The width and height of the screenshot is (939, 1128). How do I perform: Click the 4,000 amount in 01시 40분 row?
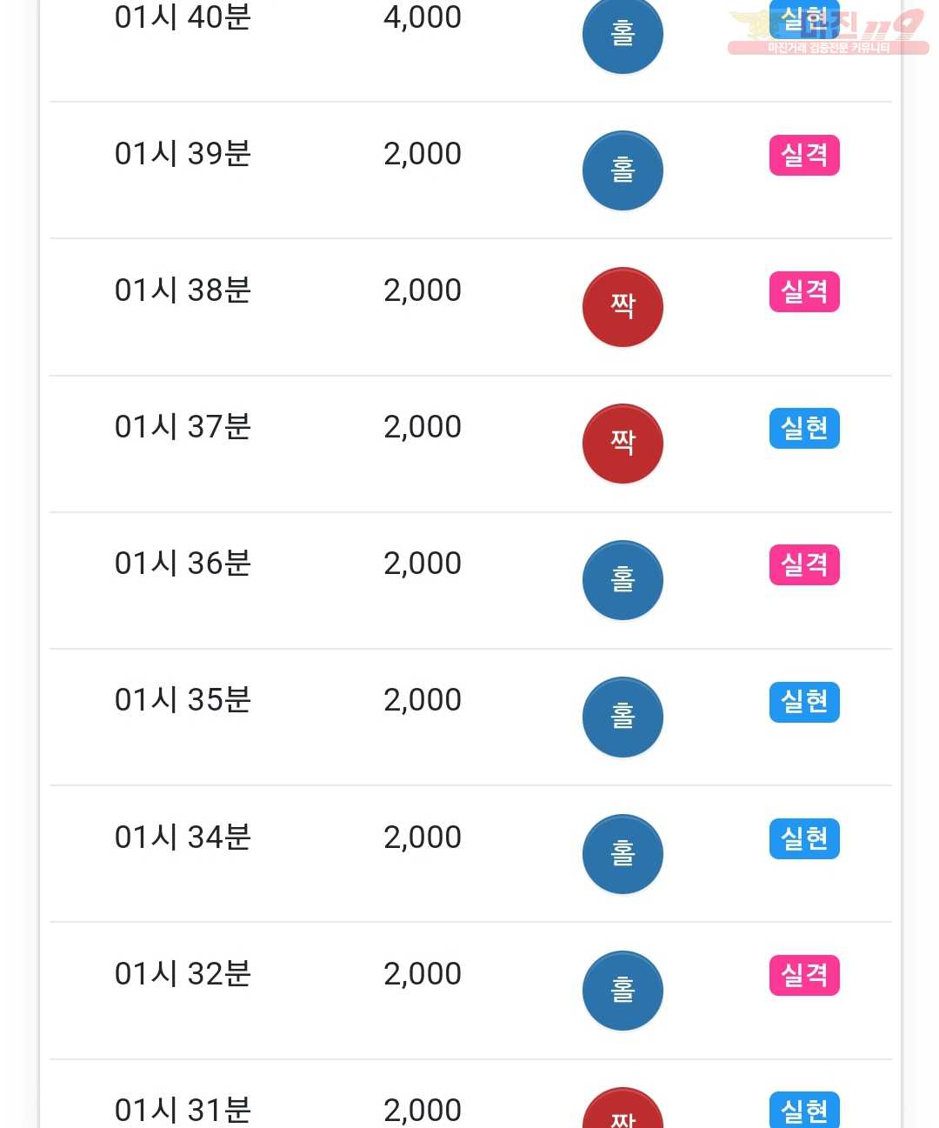coord(423,17)
